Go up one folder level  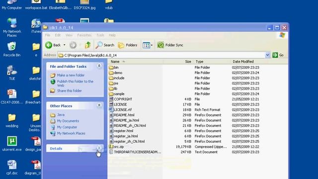tap(88, 45)
